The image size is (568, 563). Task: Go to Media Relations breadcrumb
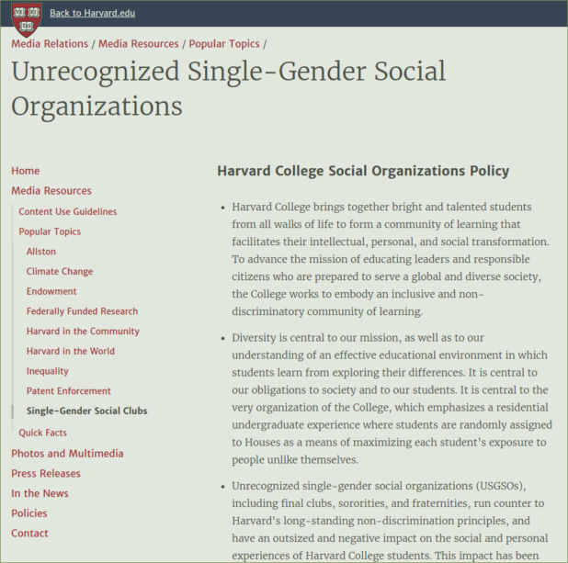coord(50,43)
